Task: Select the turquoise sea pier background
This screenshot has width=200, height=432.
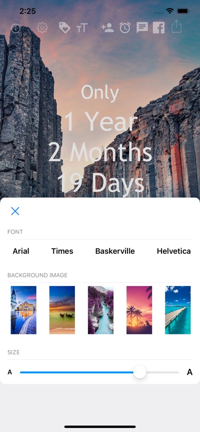Action: pyautogui.click(x=178, y=310)
